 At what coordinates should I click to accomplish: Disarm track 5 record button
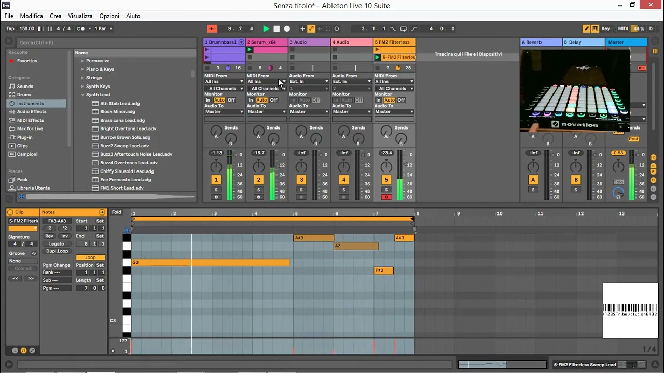click(x=386, y=197)
